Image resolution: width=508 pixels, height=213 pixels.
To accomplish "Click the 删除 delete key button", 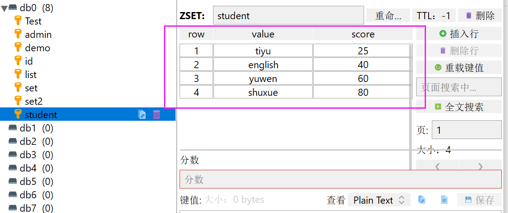I will tap(480, 15).
